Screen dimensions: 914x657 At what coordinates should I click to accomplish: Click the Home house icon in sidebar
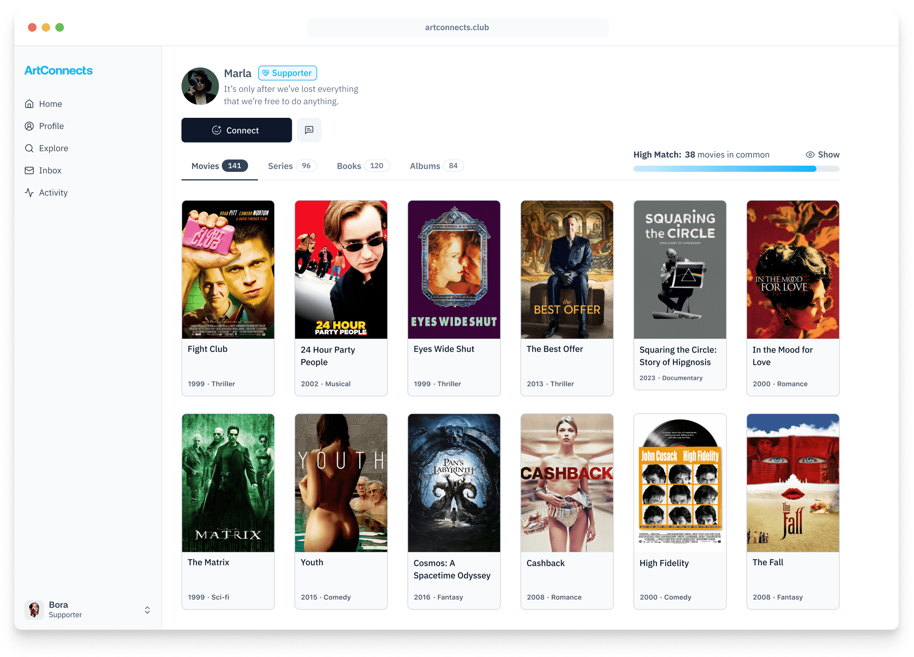(x=29, y=104)
